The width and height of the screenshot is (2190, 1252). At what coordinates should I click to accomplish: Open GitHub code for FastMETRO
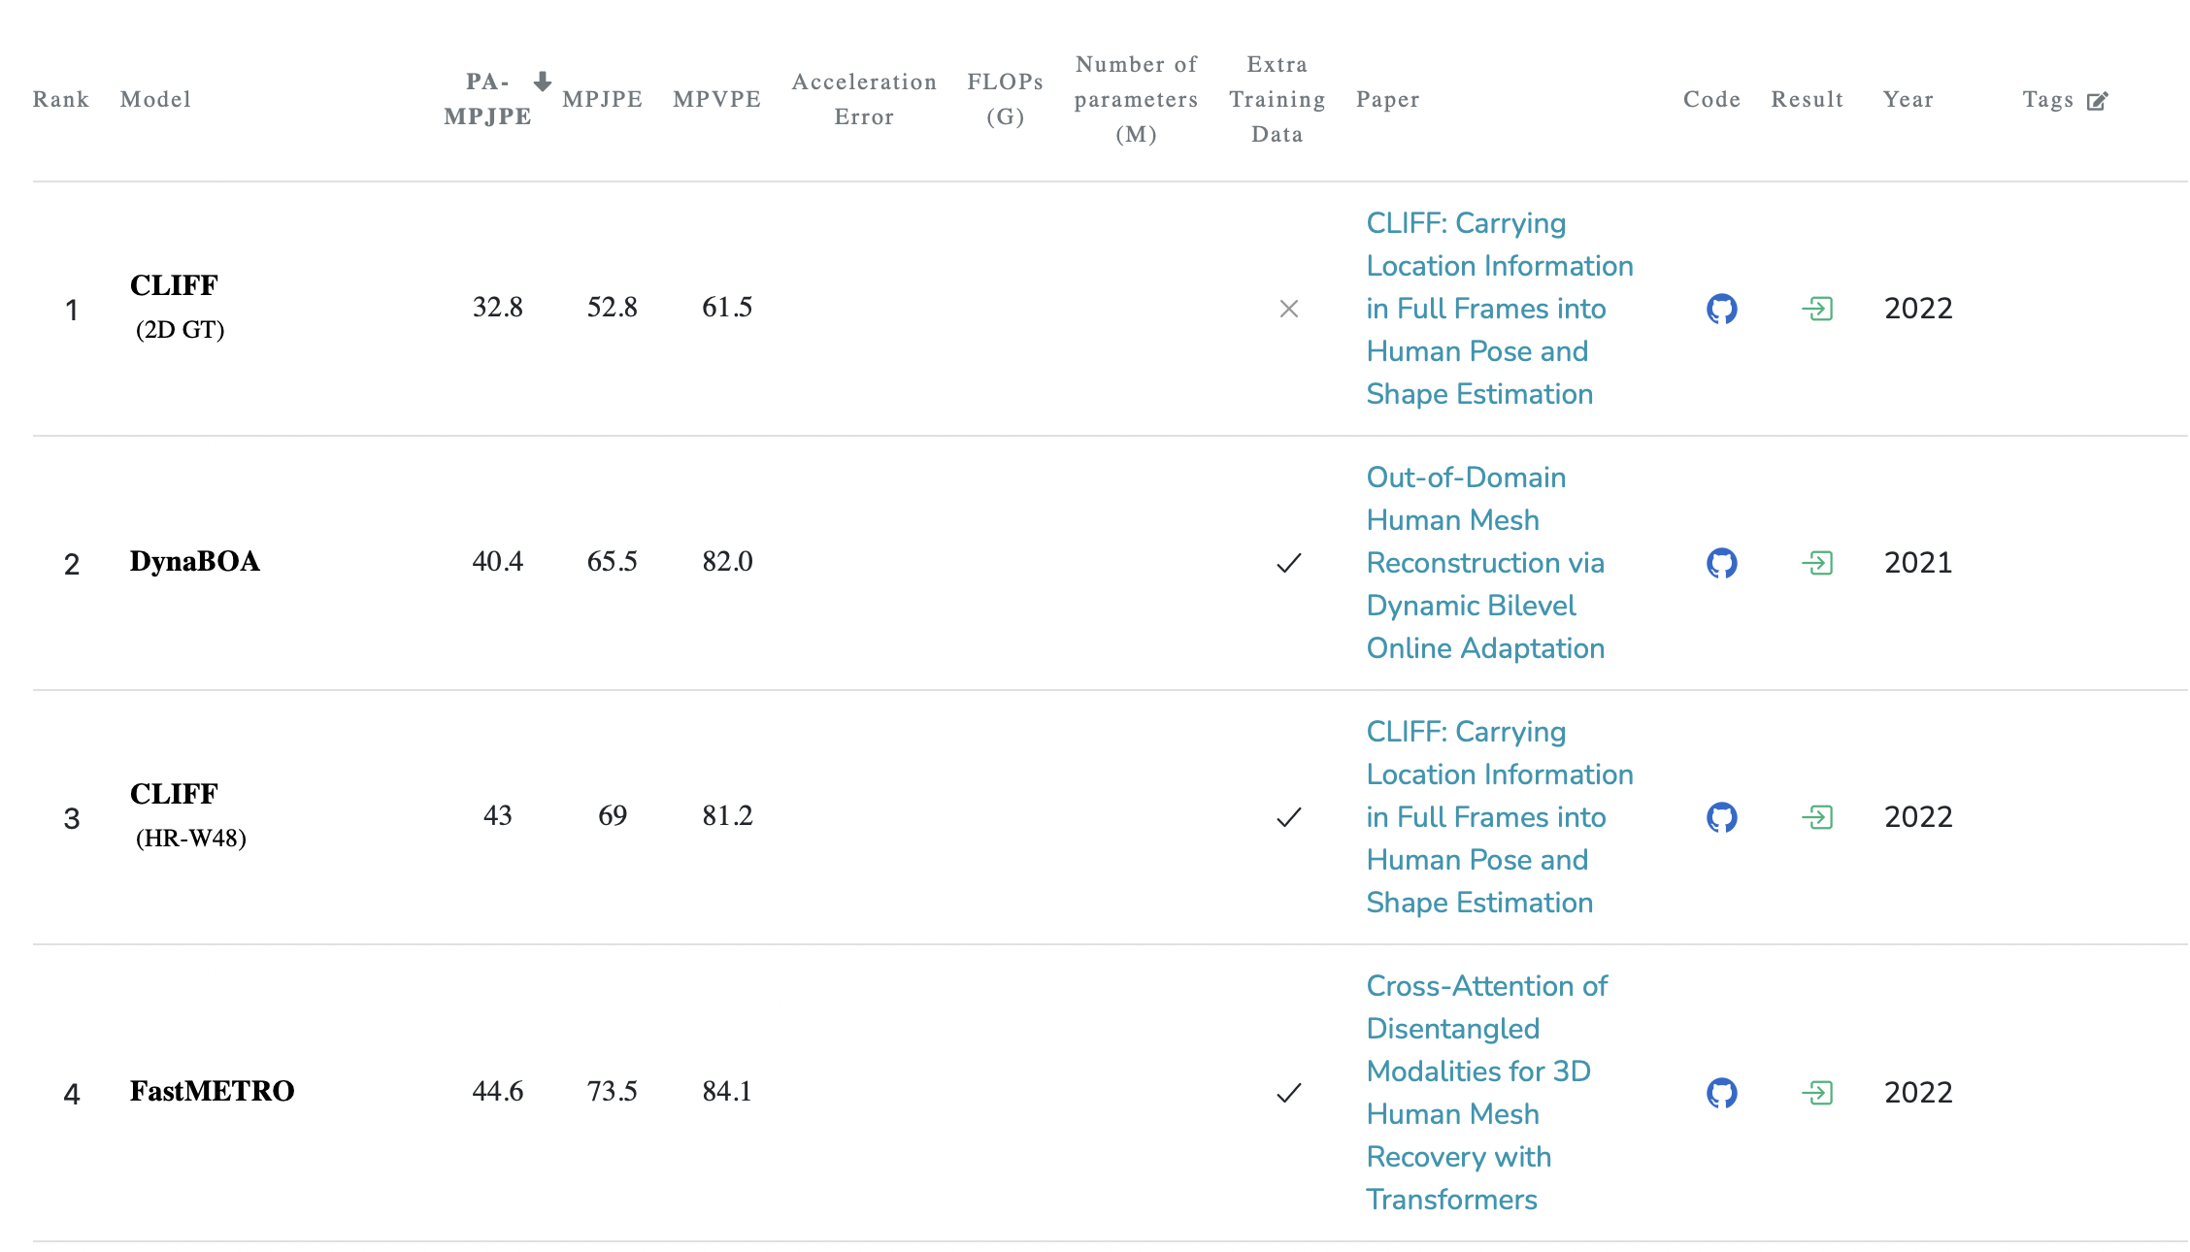point(1721,1093)
